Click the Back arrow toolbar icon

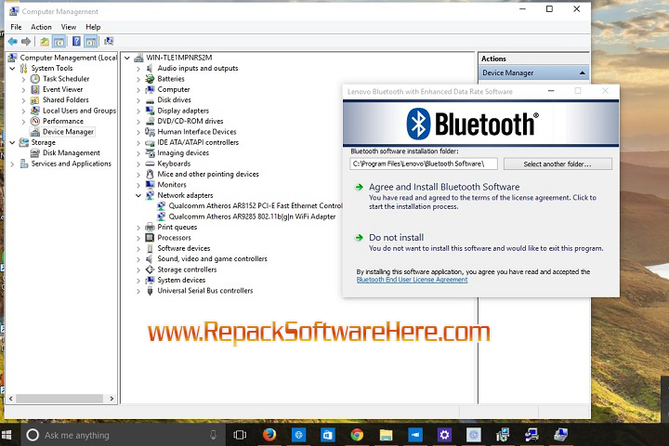click(x=12, y=42)
